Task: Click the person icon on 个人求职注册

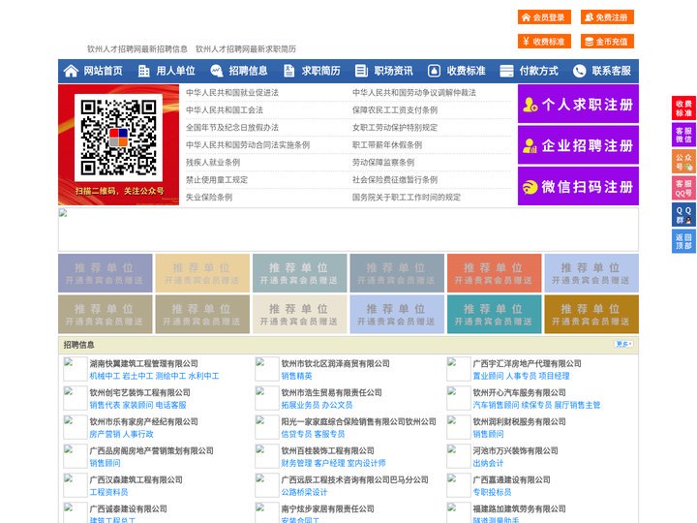Action: tap(530, 105)
